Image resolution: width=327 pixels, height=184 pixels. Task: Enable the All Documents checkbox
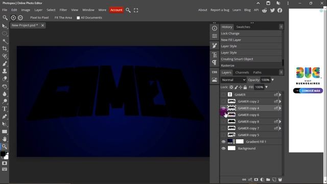78,18
